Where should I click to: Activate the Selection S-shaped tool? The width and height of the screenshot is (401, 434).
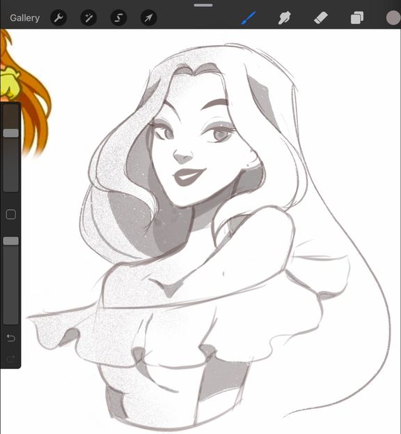click(x=119, y=18)
